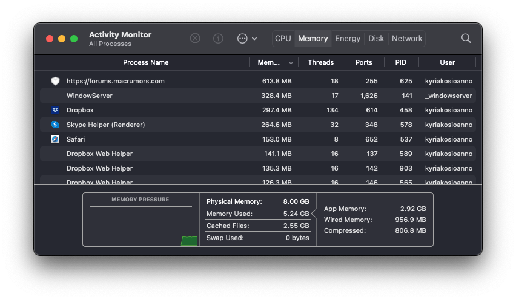516x300 pixels.
Task: Switch to the CPU tab
Action: point(283,39)
